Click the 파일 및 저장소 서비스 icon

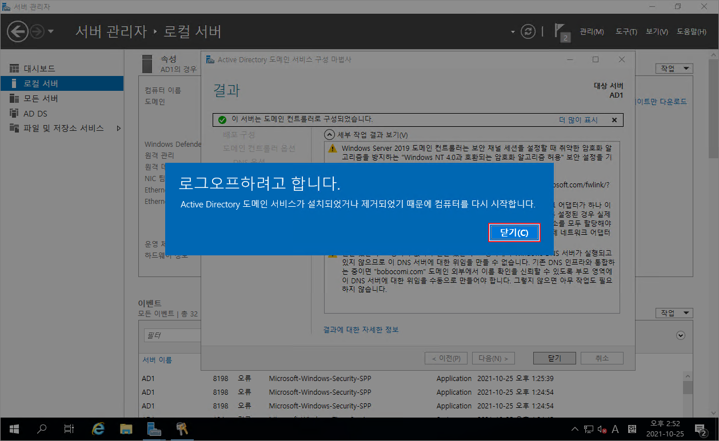pos(14,128)
